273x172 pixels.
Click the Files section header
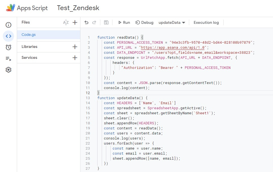26,22
